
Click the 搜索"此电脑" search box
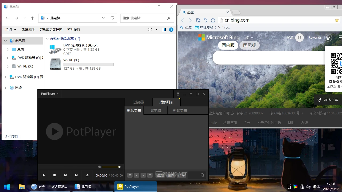click(x=147, y=18)
